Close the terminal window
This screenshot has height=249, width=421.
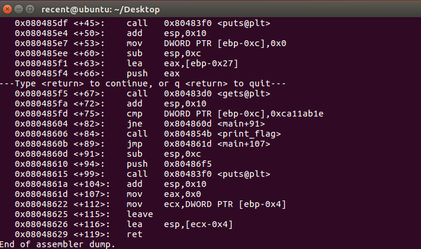click(7, 9)
